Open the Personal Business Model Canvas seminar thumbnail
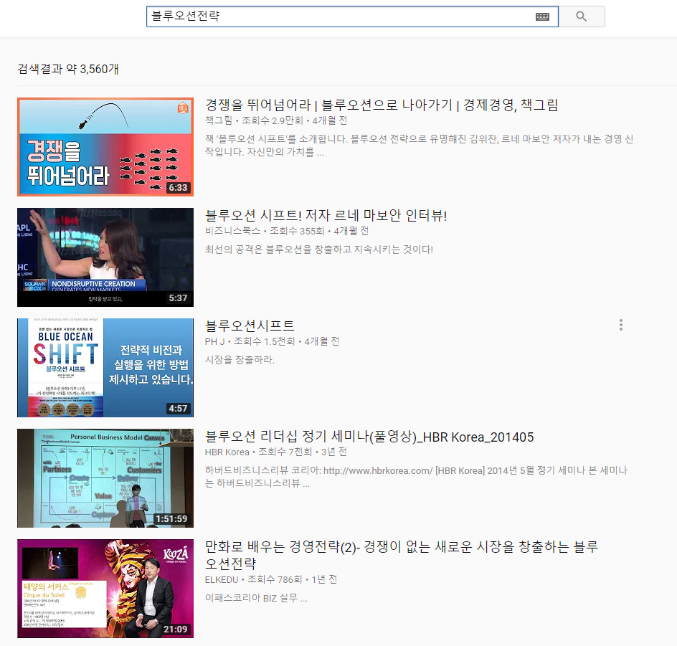Viewport: 677px width, 646px height. [x=105, y=478]
